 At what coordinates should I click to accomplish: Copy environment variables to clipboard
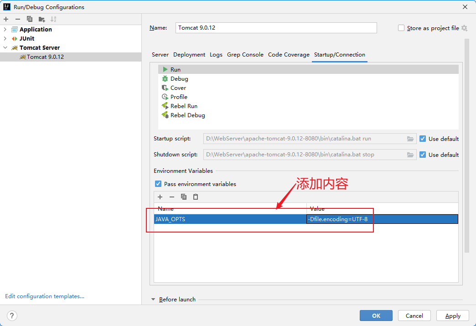pos(184,197)
